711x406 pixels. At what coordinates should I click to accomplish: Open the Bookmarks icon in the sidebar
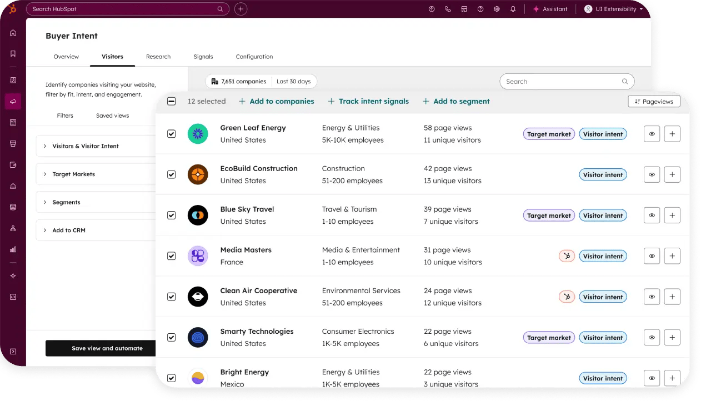tap(13, 54)
